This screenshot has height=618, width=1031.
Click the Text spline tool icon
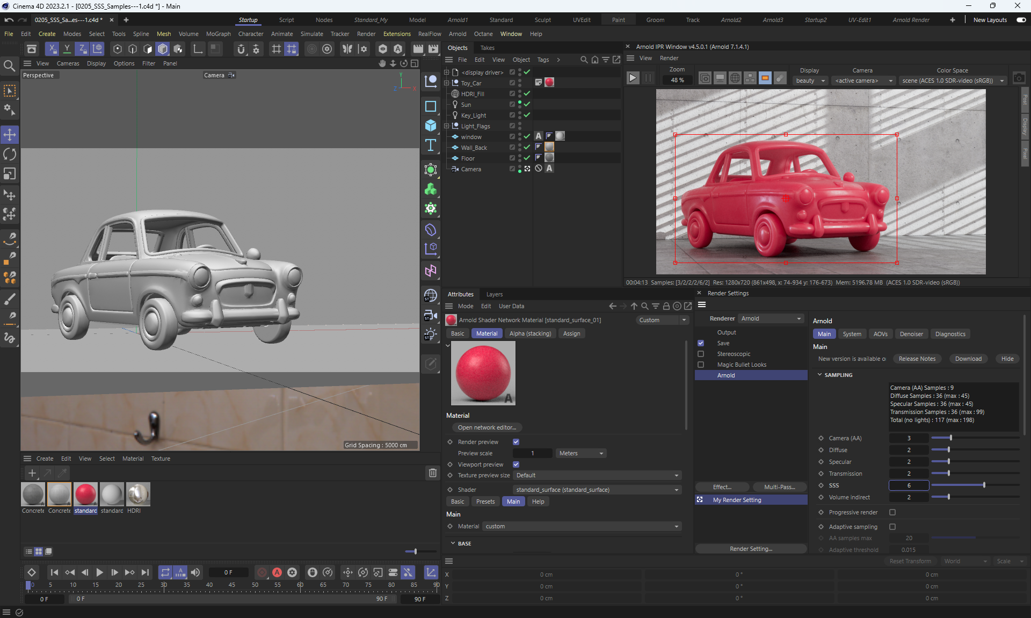coord(431,145)
